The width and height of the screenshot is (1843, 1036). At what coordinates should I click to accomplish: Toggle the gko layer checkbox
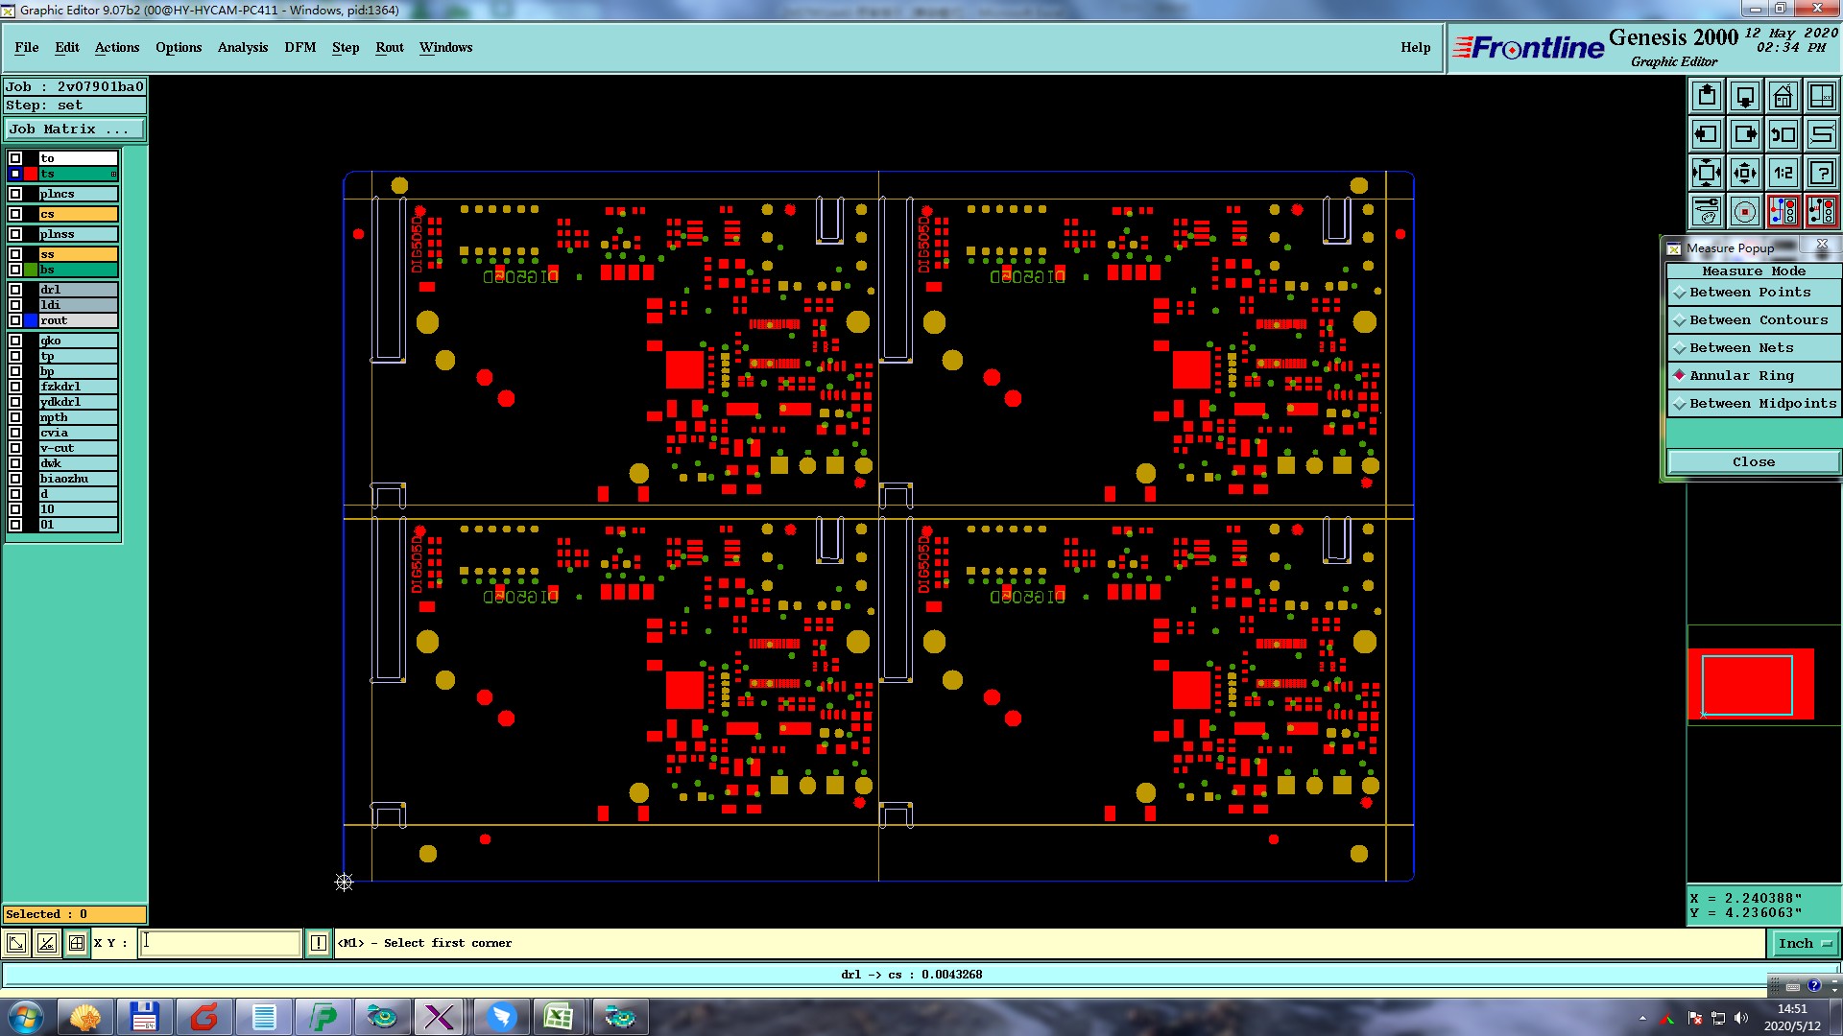pyautogui.click(x=15, y=341)
